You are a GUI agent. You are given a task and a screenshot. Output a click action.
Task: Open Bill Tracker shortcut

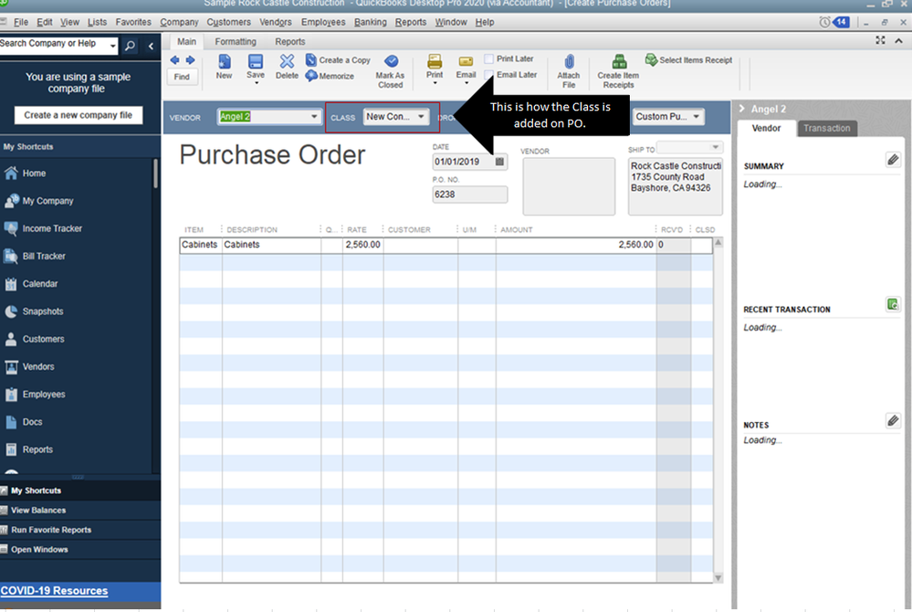coord(44,256)
